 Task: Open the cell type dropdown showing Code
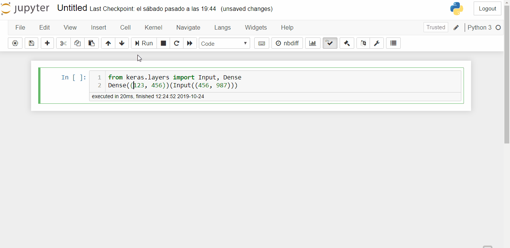[x=224, y=43]
